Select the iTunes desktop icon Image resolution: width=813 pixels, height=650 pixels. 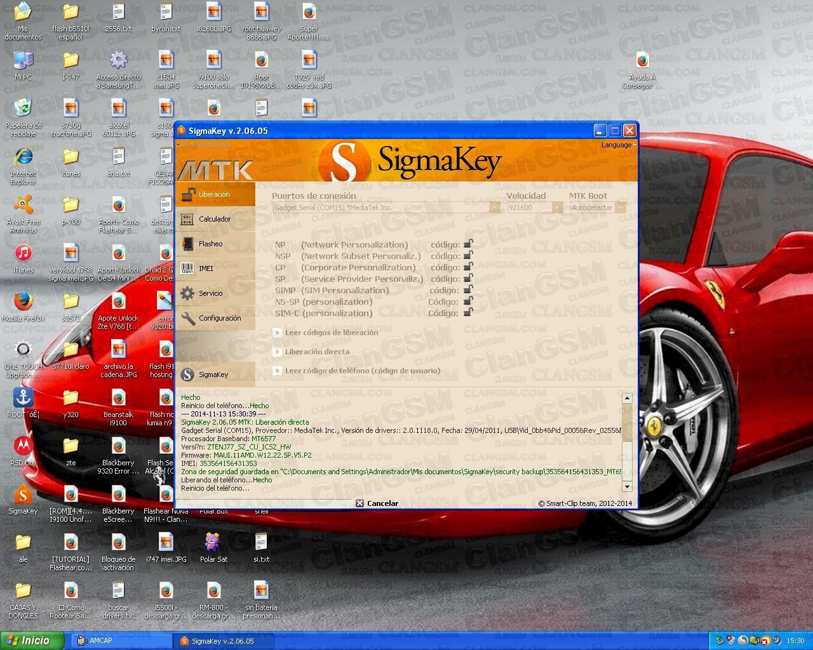click(23, 258)
